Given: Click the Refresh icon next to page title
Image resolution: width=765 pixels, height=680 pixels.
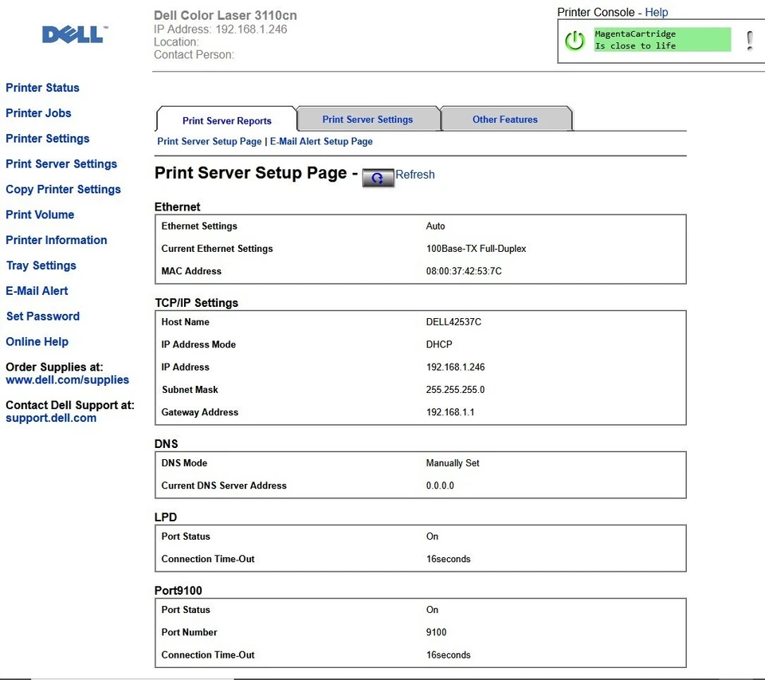Looking at the screenshot, I should (x=379, y=177).
